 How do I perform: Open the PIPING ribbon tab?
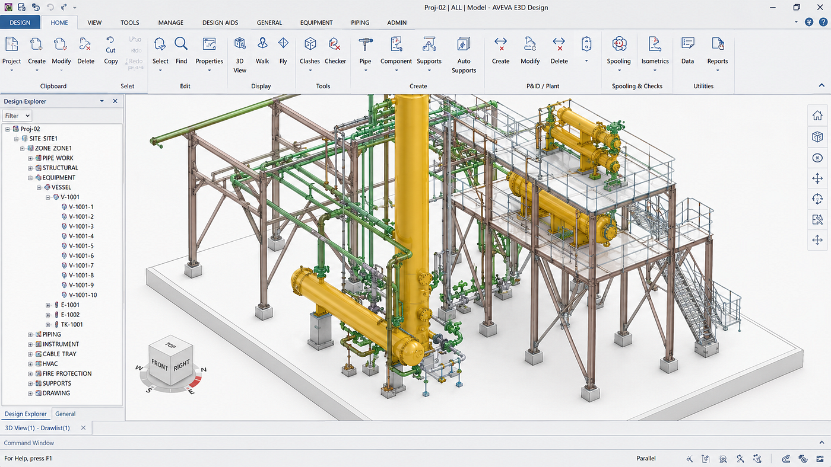360,23
